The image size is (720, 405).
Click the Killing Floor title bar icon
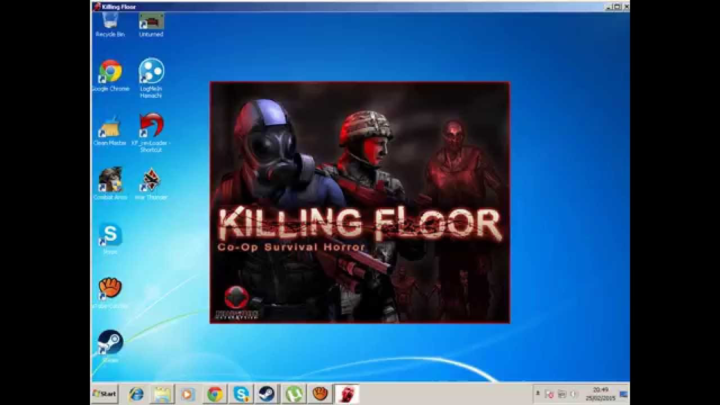[97, 7]
